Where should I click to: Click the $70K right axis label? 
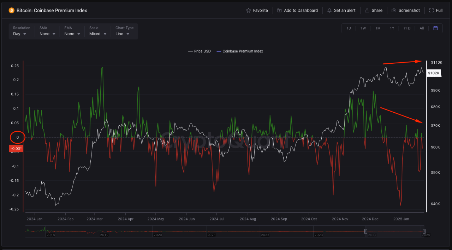click(435, 126)
